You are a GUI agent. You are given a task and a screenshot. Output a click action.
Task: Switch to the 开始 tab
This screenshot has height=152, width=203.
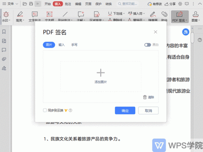coord(48,4)
